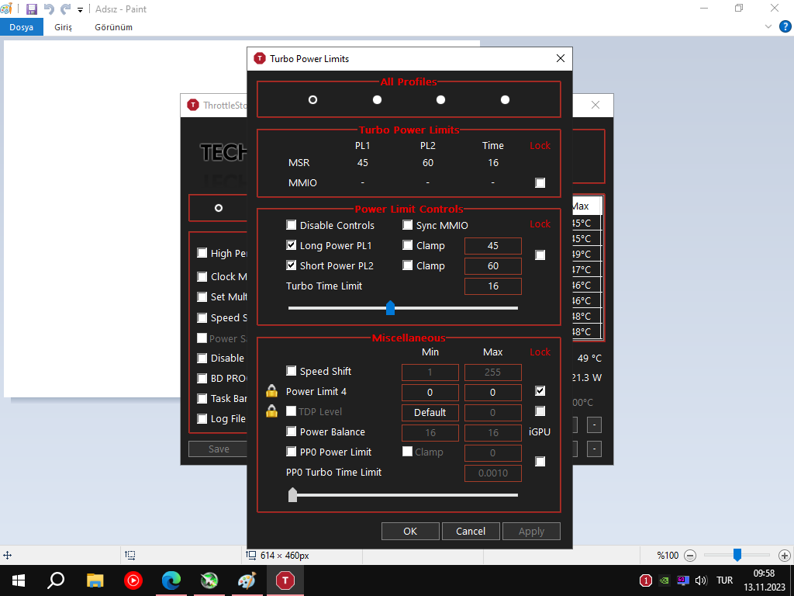Click the volume speaker icon in the tray
Viewport: 794px width, 596px height.
[701, 580]
